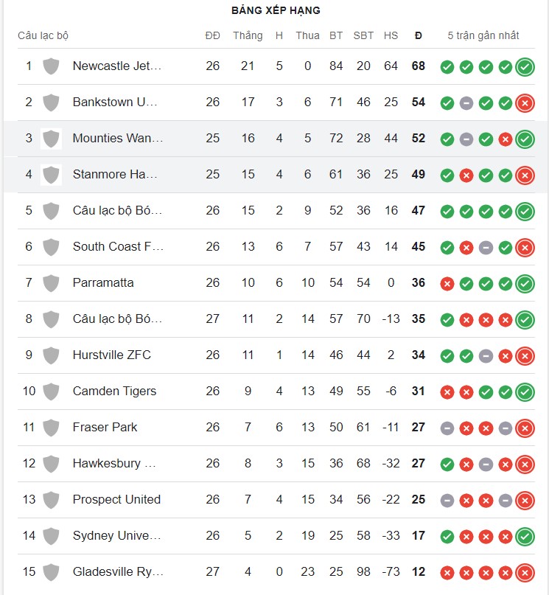Screen dimensions: 549x595
Task: Click the gray draw icon in Bankstown's row
Action: (x=466, y=102)
